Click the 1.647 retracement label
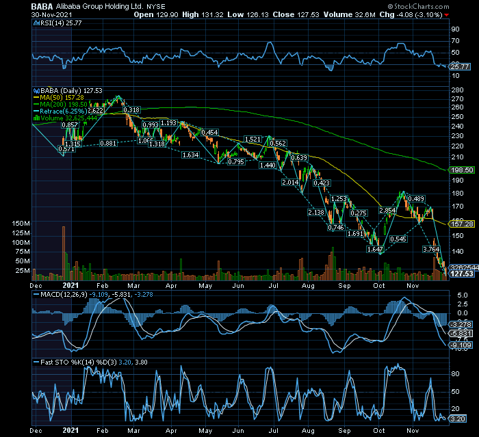Image resolution: width=479 pixels, height=437 pixels. click(x=375, y=250)
